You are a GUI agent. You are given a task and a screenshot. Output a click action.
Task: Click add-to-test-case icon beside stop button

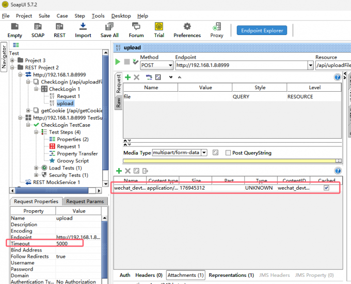click(x=135, y=62)
